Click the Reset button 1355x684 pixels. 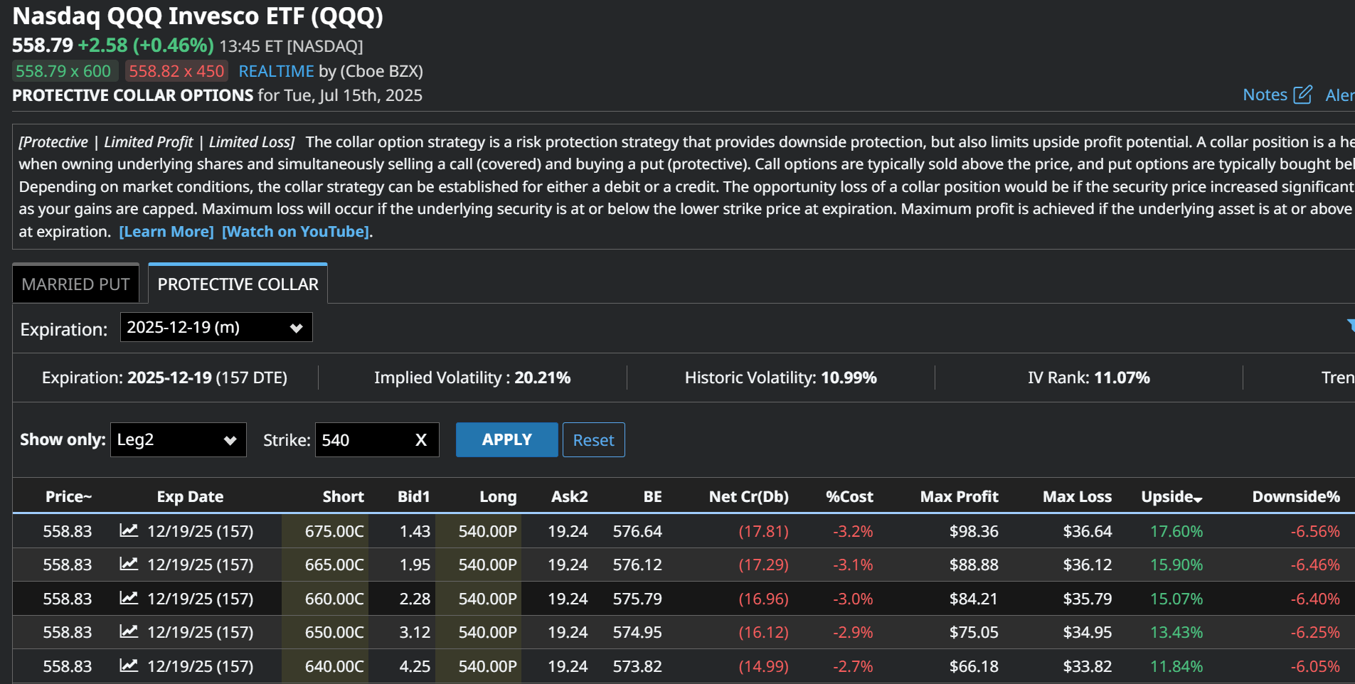[593, 440]
